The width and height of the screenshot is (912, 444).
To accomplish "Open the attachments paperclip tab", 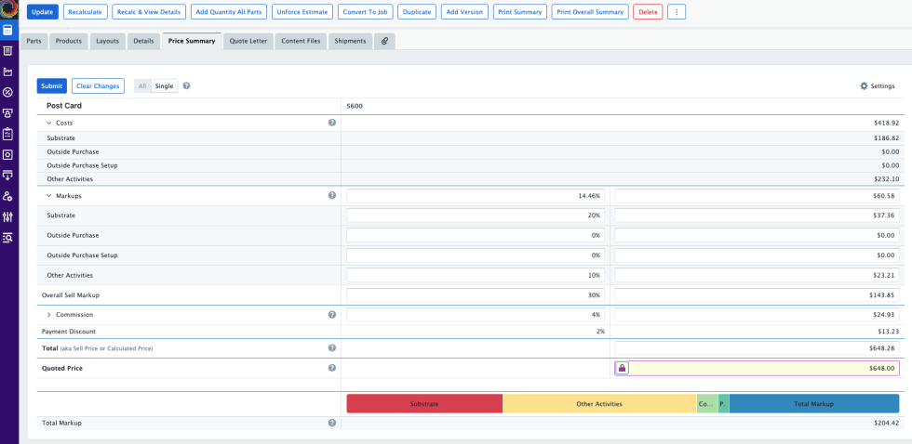I will (384, 41).
